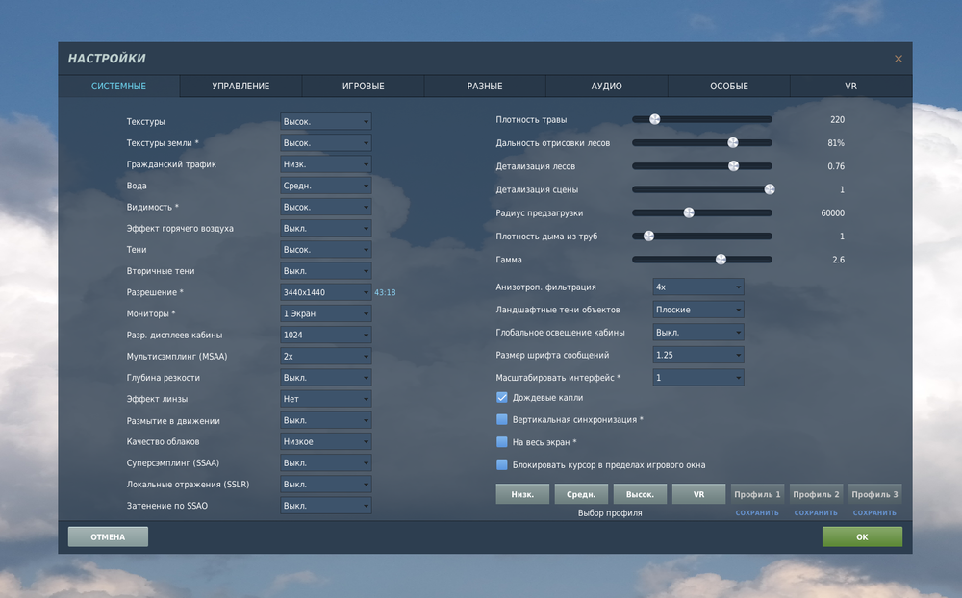Expand the Суперсэмплинг (SSAA) dropdown
This screenshot has width=962, height=598.
326,463
